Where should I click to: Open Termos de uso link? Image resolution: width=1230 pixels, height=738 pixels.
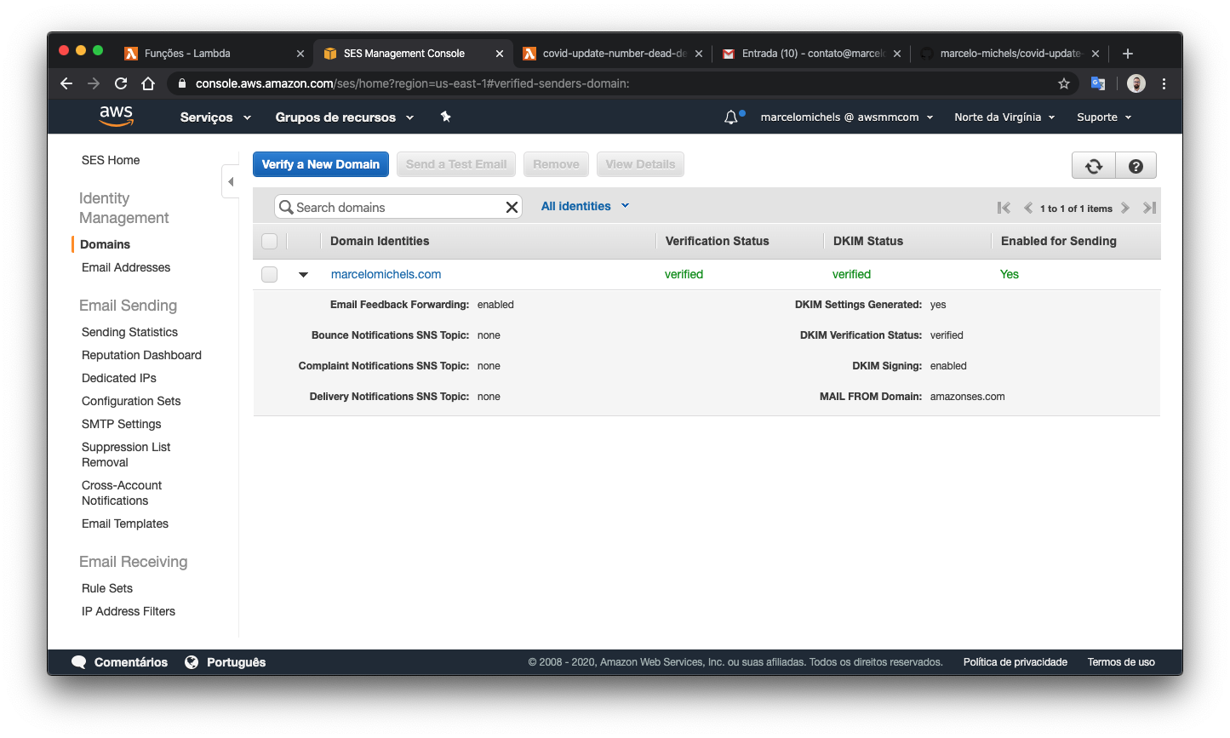1121,662
